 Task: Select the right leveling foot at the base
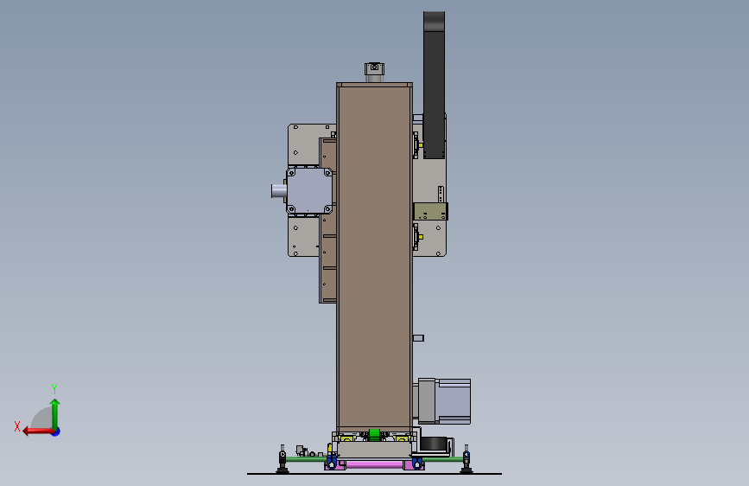click(x=467, y=459)
